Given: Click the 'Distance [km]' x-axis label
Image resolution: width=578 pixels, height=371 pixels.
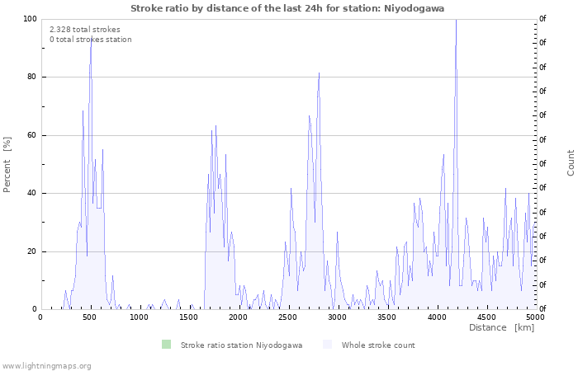Looking at the screenshot, I should click(x=501, y=328).
